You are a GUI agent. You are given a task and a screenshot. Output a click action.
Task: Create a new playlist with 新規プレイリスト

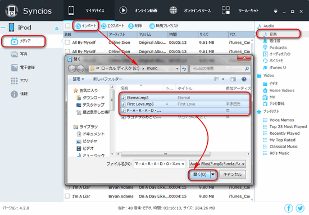[163, 26]
